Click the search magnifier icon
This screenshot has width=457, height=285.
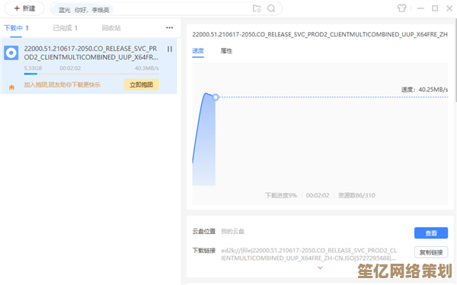(x=271, y=8)
